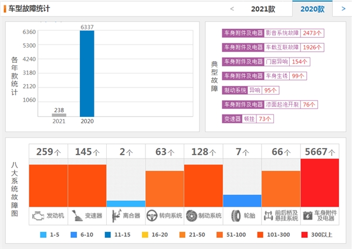The image size is (352, 249).
Task: Click the tire (轮胎) icon
Action: point(236,216)
